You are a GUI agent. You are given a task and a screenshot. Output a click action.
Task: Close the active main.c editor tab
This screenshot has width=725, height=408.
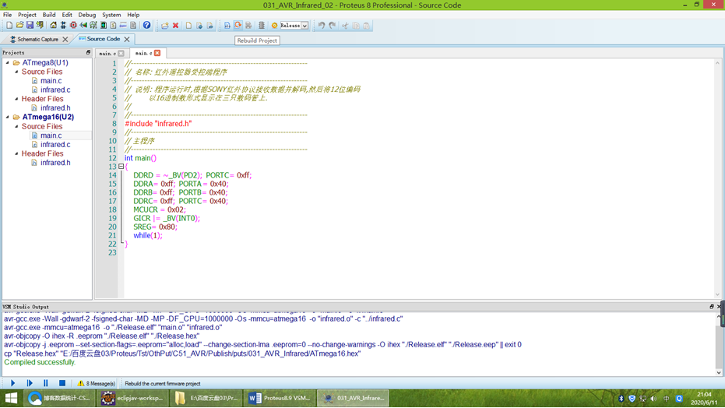(x=157, y=53)
